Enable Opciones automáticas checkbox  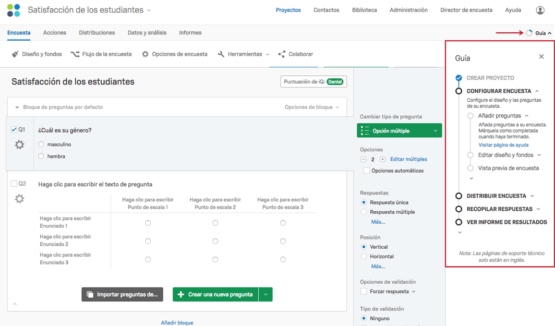(x=367, y=171)
